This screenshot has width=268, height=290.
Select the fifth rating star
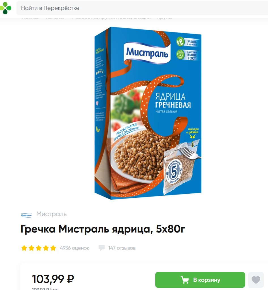click(53, 248)
